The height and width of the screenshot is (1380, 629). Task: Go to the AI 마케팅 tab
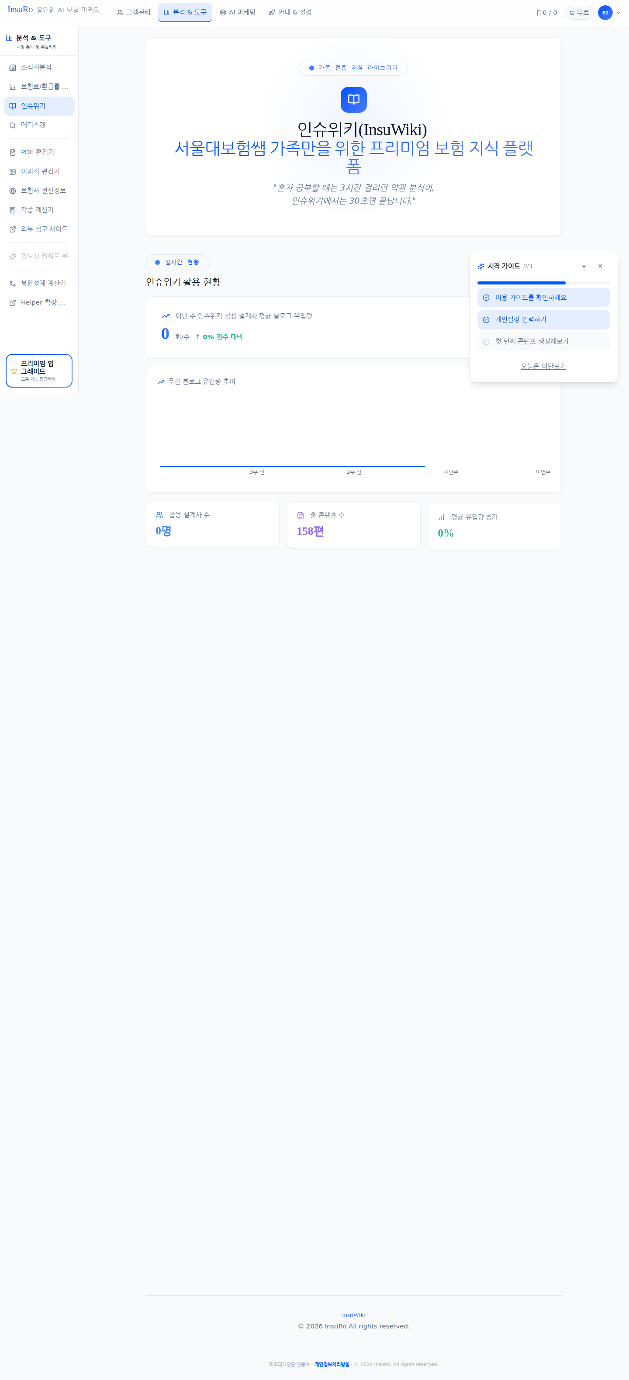click(x=238, y=12)
